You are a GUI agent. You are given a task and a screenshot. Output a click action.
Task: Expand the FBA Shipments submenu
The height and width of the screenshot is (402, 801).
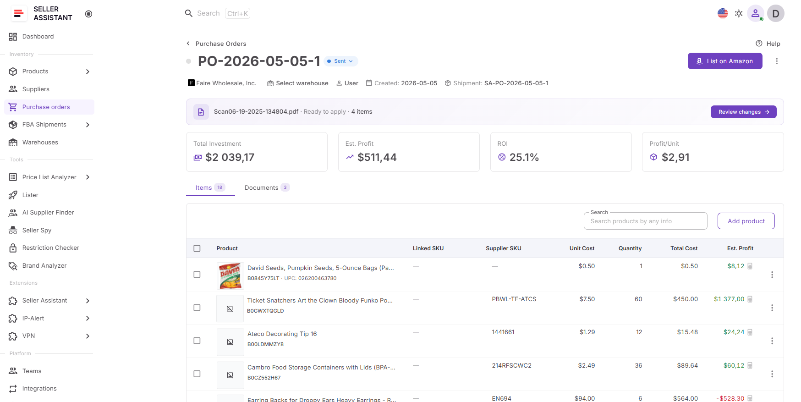(88, 125)
